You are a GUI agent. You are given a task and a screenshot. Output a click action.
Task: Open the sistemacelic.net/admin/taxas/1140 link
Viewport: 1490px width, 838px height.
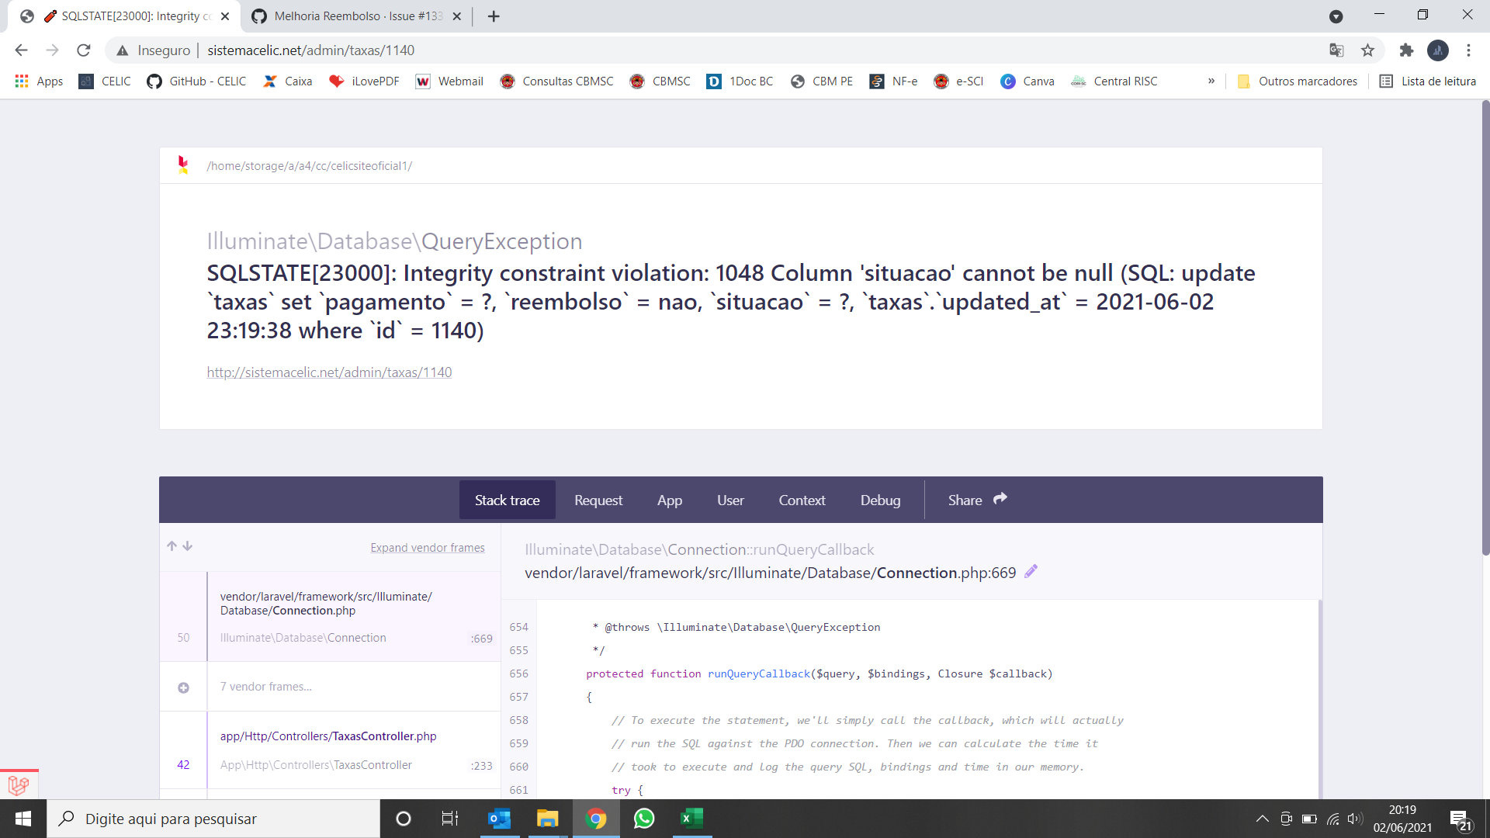(329, 372)
